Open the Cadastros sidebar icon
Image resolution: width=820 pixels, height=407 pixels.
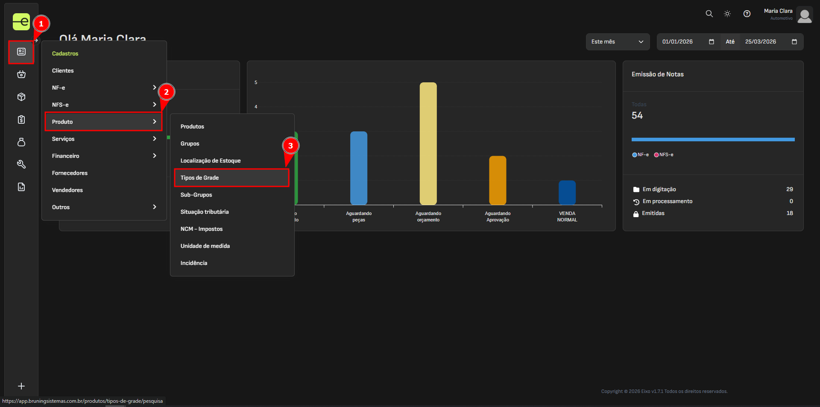pyautogui.click(x=21, y=52)
